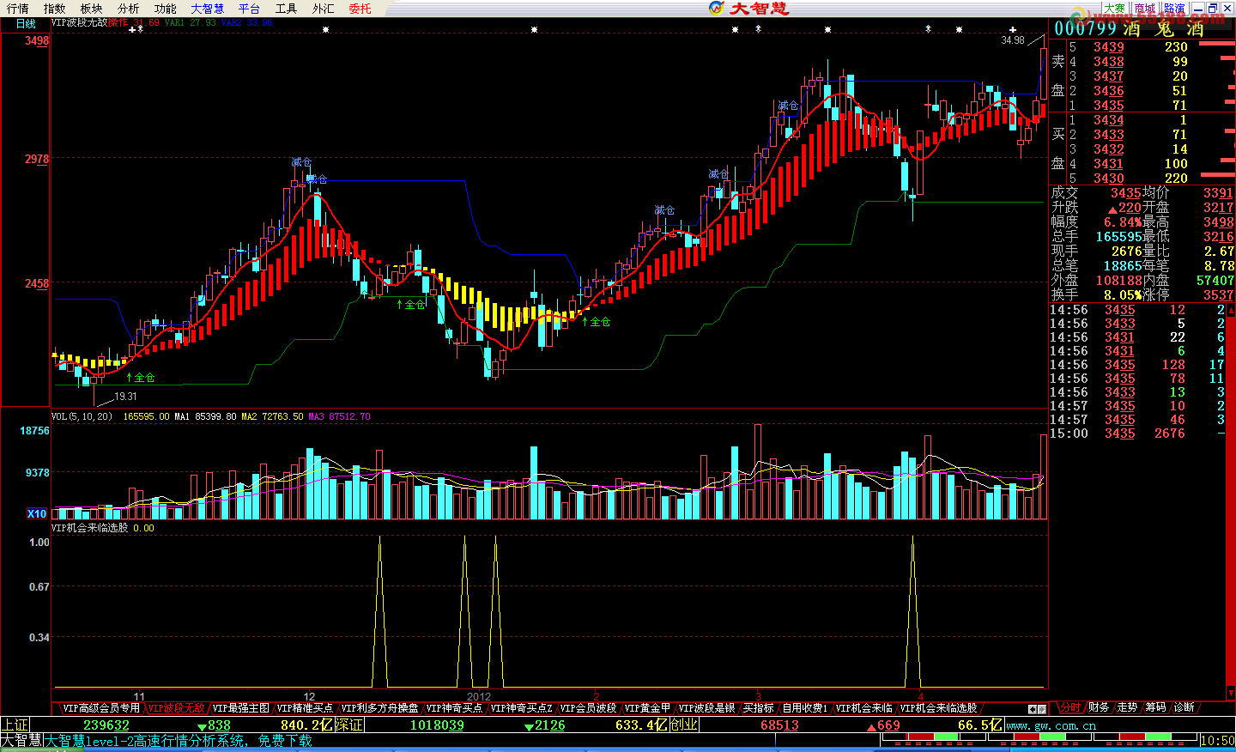Viewport: 1236px width, 752px height.
Task: Click the VIP机会来临选股 sub-chart title
Action: (89, 528)
